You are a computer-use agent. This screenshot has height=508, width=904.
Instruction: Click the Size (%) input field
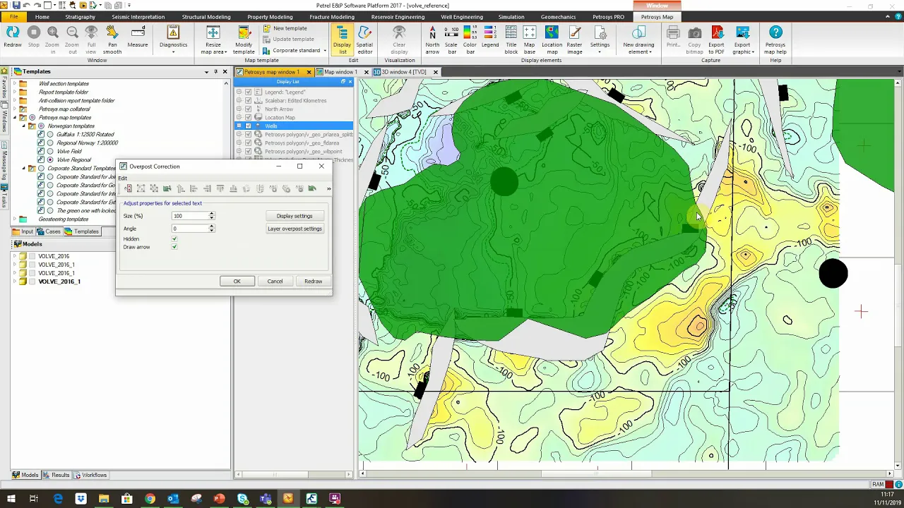point(190,216)
